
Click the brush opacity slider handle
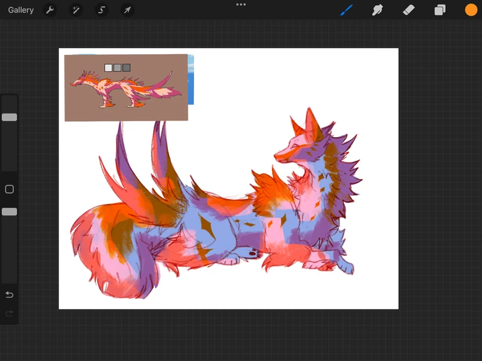coord(10,211)
